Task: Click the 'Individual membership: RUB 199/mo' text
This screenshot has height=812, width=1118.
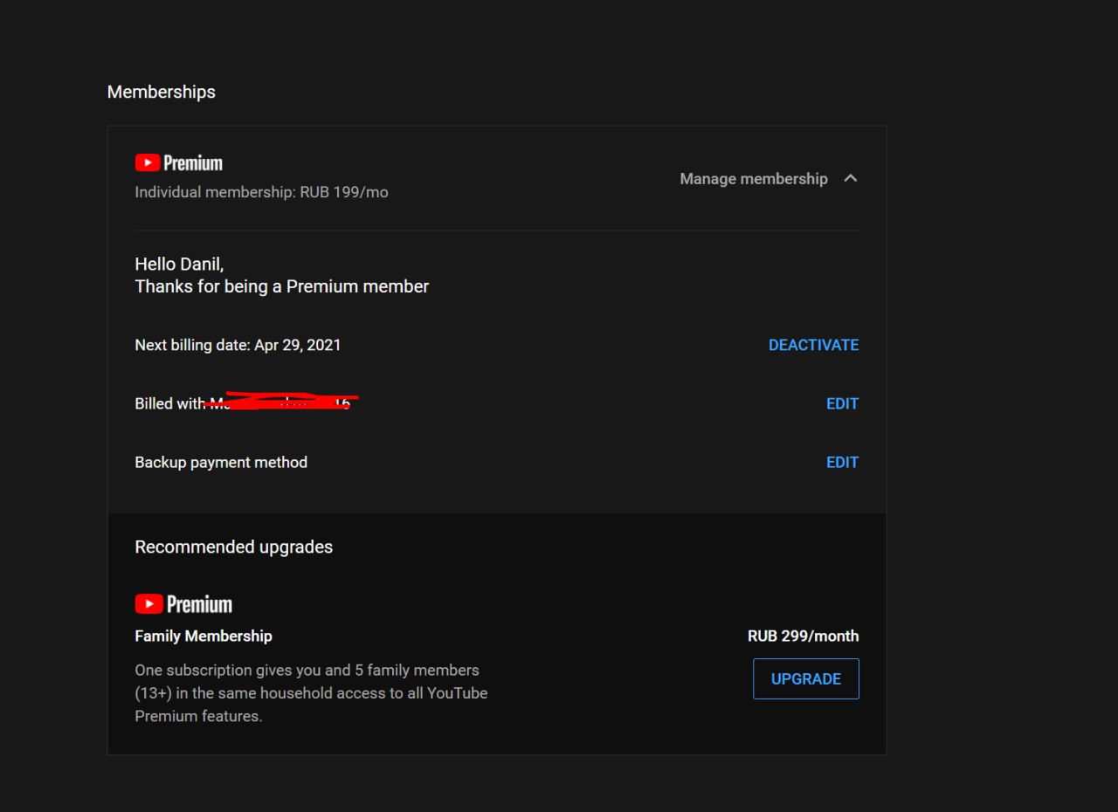Action: tap(261, 192)
